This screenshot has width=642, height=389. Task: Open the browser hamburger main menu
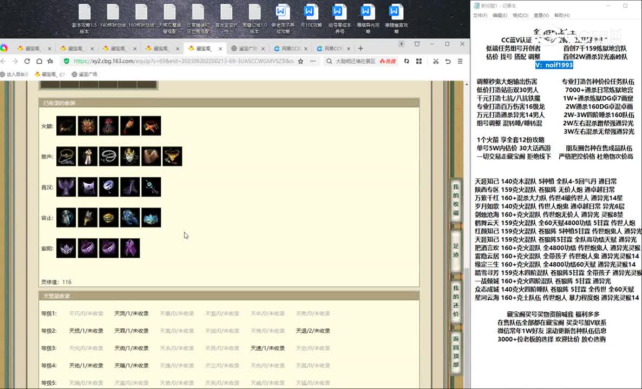click(460, 61)
